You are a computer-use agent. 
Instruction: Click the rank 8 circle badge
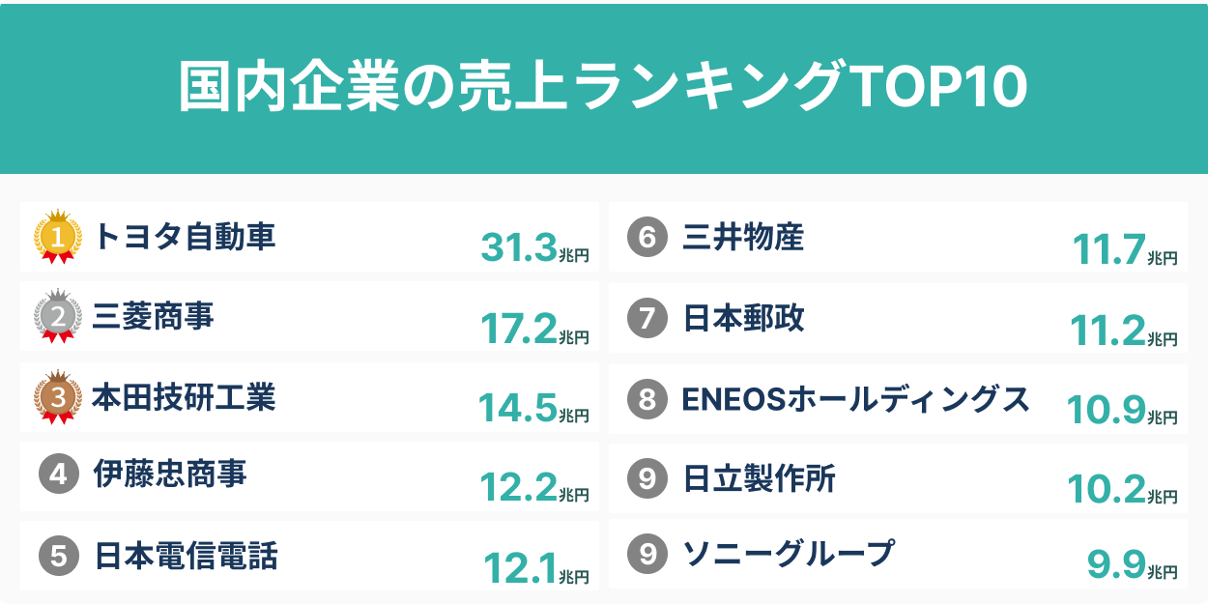click(647, 398)
